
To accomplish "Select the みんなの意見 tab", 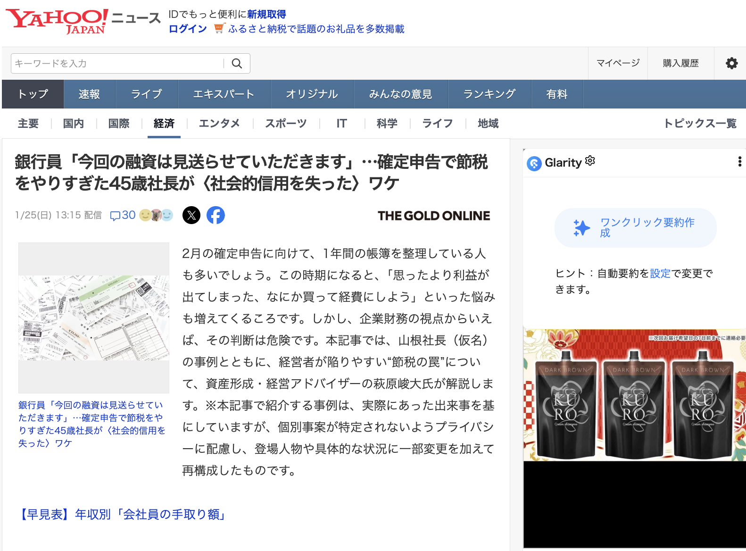I will (400, 94).
